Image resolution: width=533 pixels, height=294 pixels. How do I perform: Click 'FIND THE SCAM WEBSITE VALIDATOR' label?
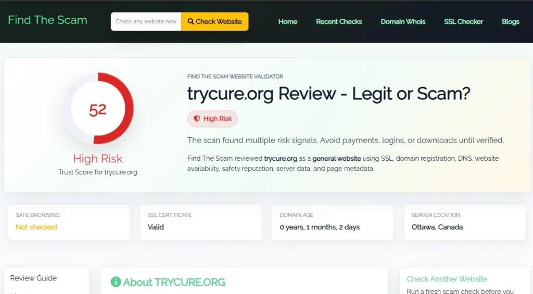click(x=235, y=76)
